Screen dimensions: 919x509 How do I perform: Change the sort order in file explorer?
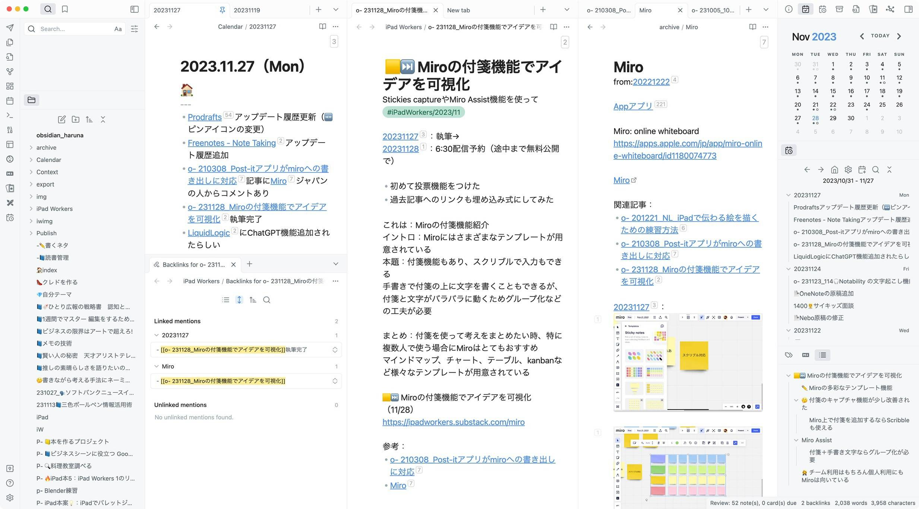pos(89,120)
